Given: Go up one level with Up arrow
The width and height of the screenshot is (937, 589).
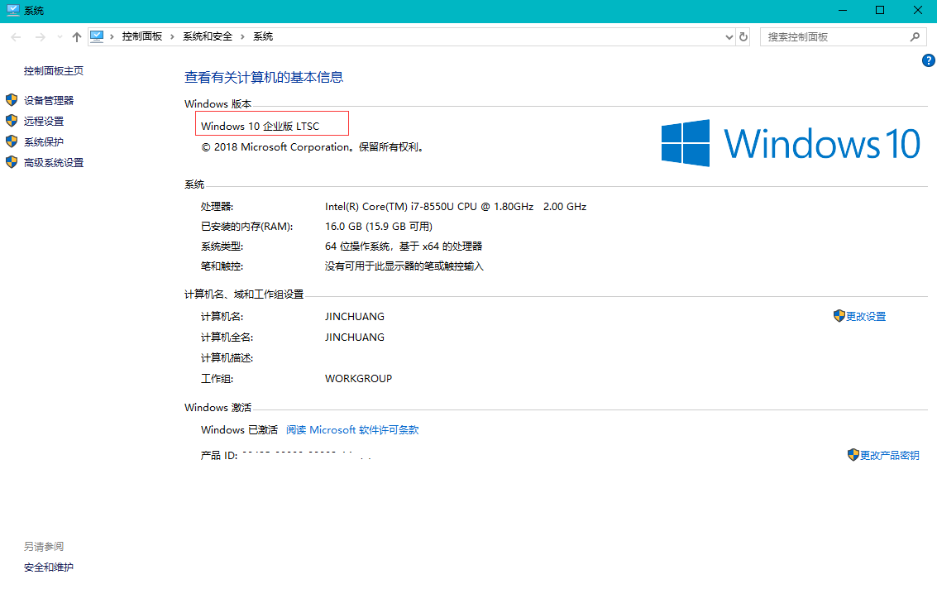Looking at the screenshot, I should click(76, 37).
